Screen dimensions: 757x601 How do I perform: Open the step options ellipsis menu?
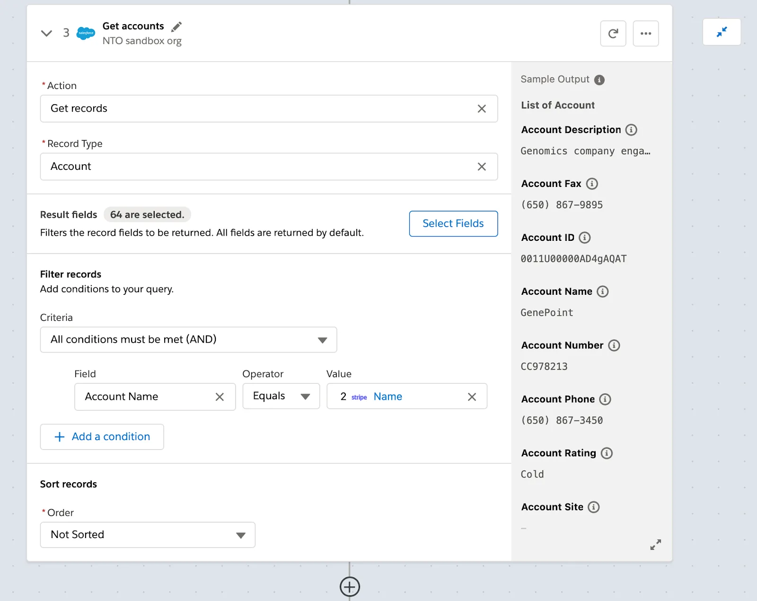coord(646,33)
